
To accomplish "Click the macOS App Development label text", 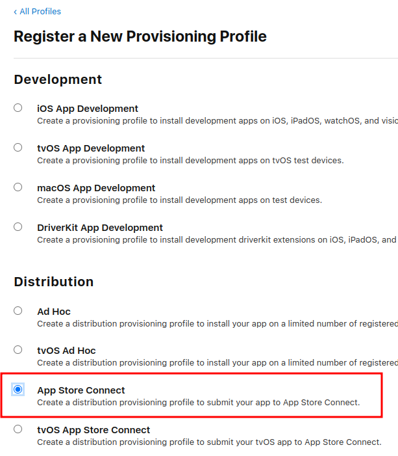I will click(x=96, y=188).
